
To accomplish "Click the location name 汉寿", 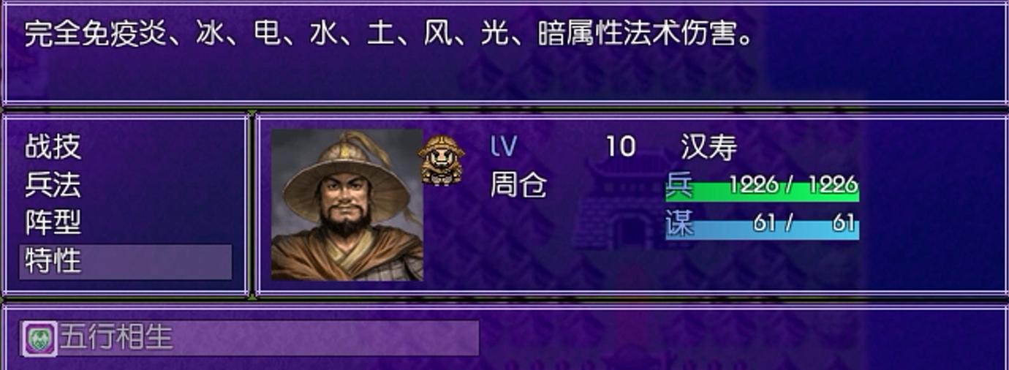I will point(708,148).
